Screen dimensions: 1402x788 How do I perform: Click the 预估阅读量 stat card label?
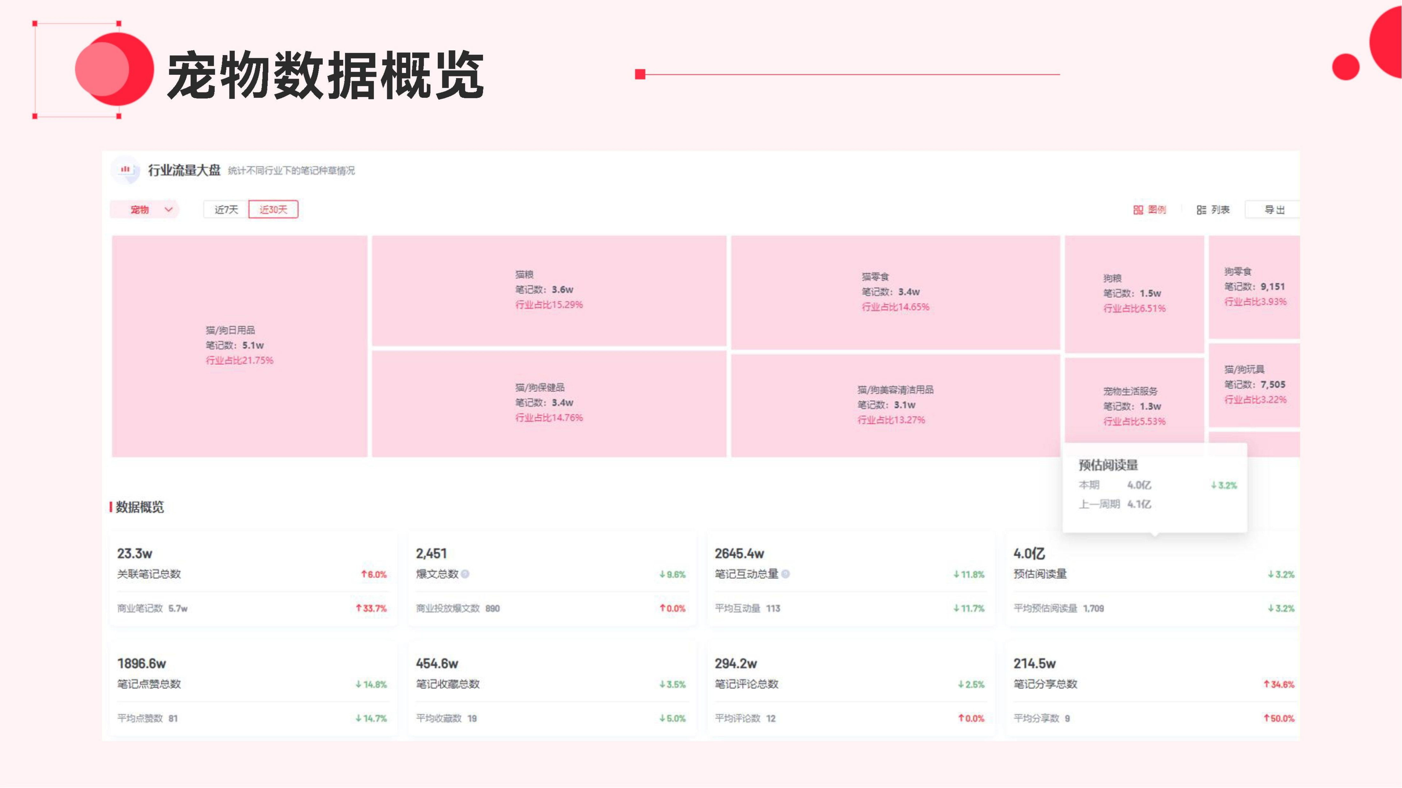pos(1040,574)
